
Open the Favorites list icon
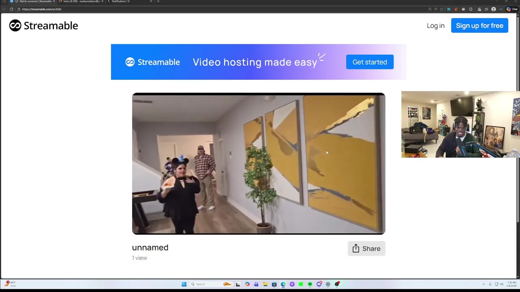tap(486, 9)
